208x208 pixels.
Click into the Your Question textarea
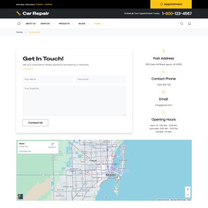(74, 101)
